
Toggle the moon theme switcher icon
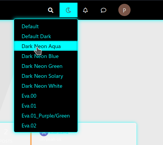pyautogui.click(x=68, y=10)
